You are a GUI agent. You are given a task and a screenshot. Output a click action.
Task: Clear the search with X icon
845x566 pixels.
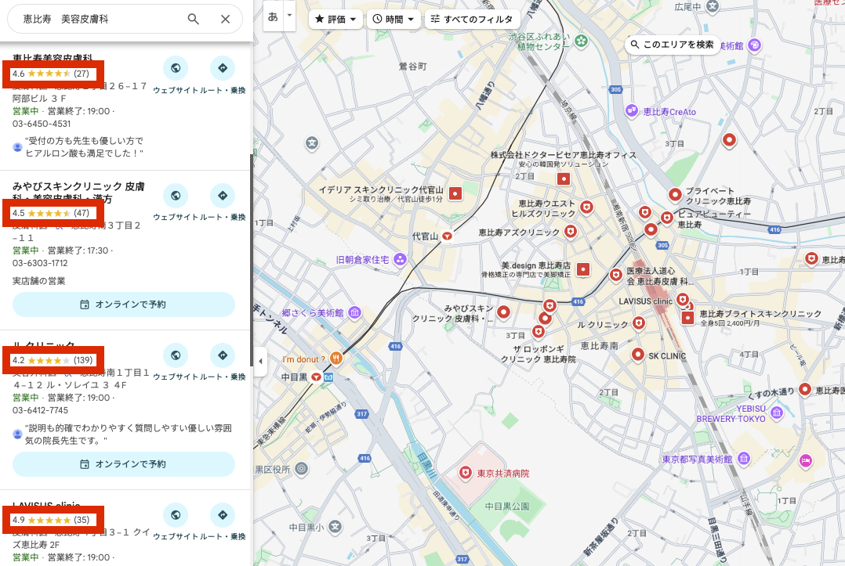click(x=225, y=20)
